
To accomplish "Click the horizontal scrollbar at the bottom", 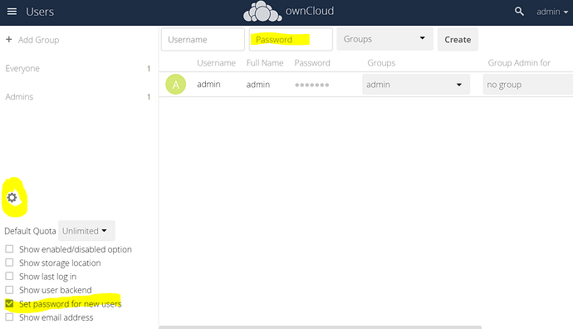I will tap(320, 327).
